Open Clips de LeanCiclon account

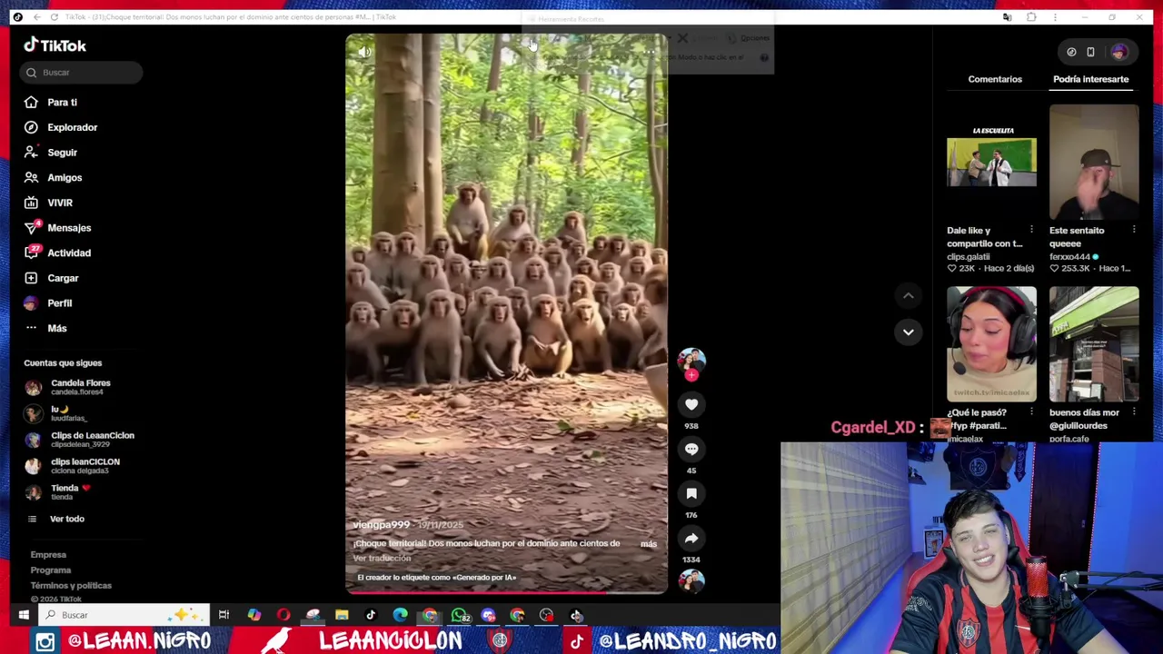coord(80,440)
